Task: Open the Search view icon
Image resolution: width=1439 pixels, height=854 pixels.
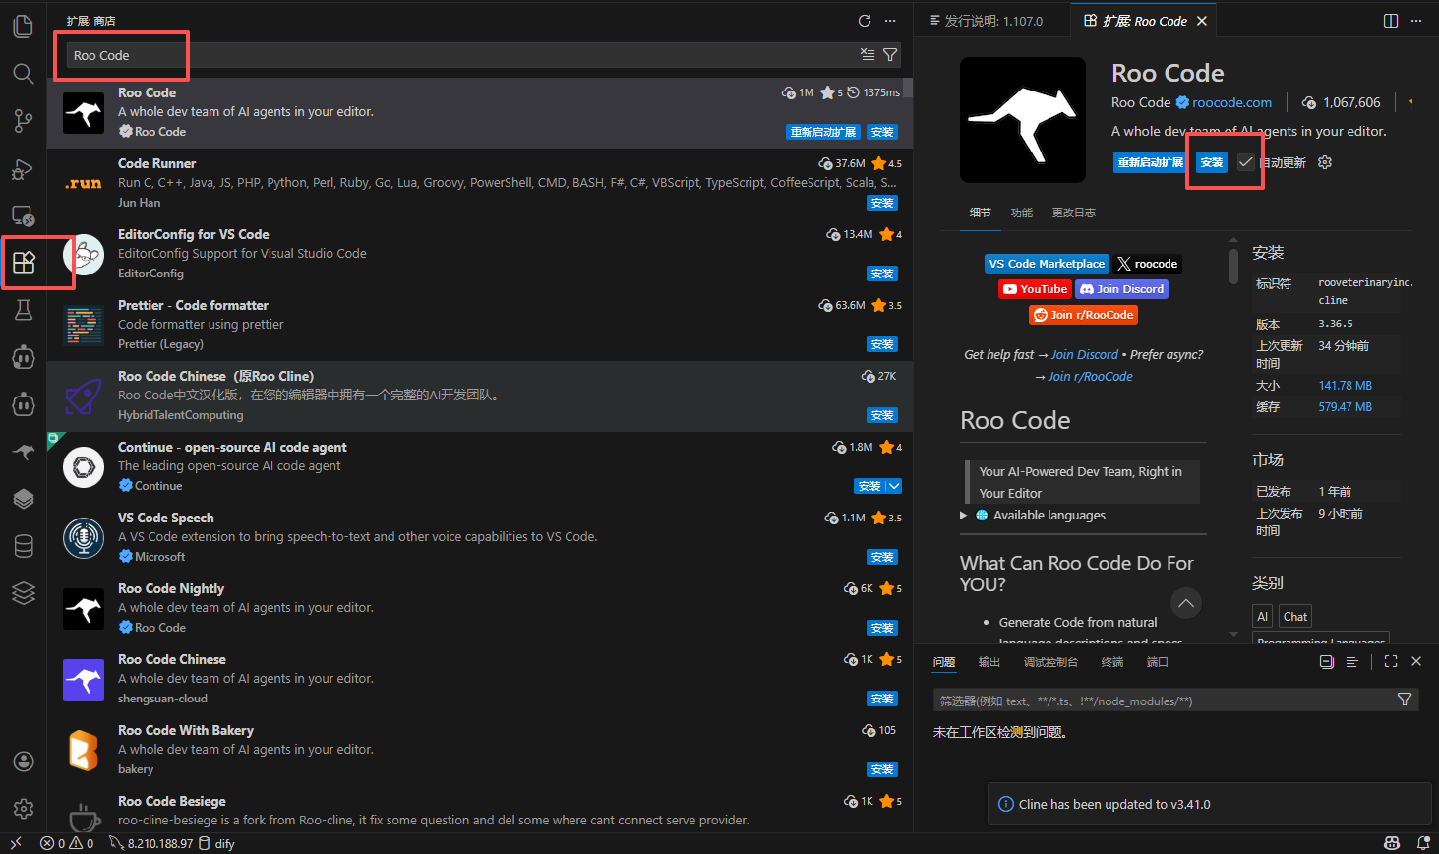Action: pos(23,73)
